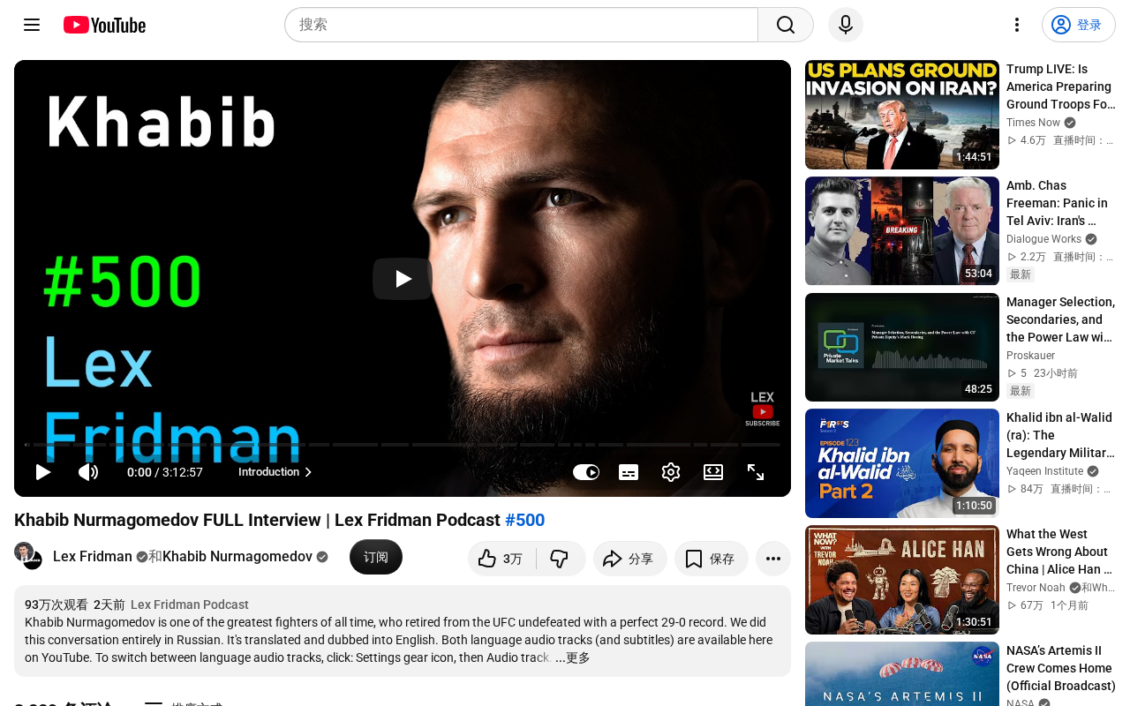Click the LEX subscribe watermark on video
The image size is (1130, 706).
click(x=763, y=409)
